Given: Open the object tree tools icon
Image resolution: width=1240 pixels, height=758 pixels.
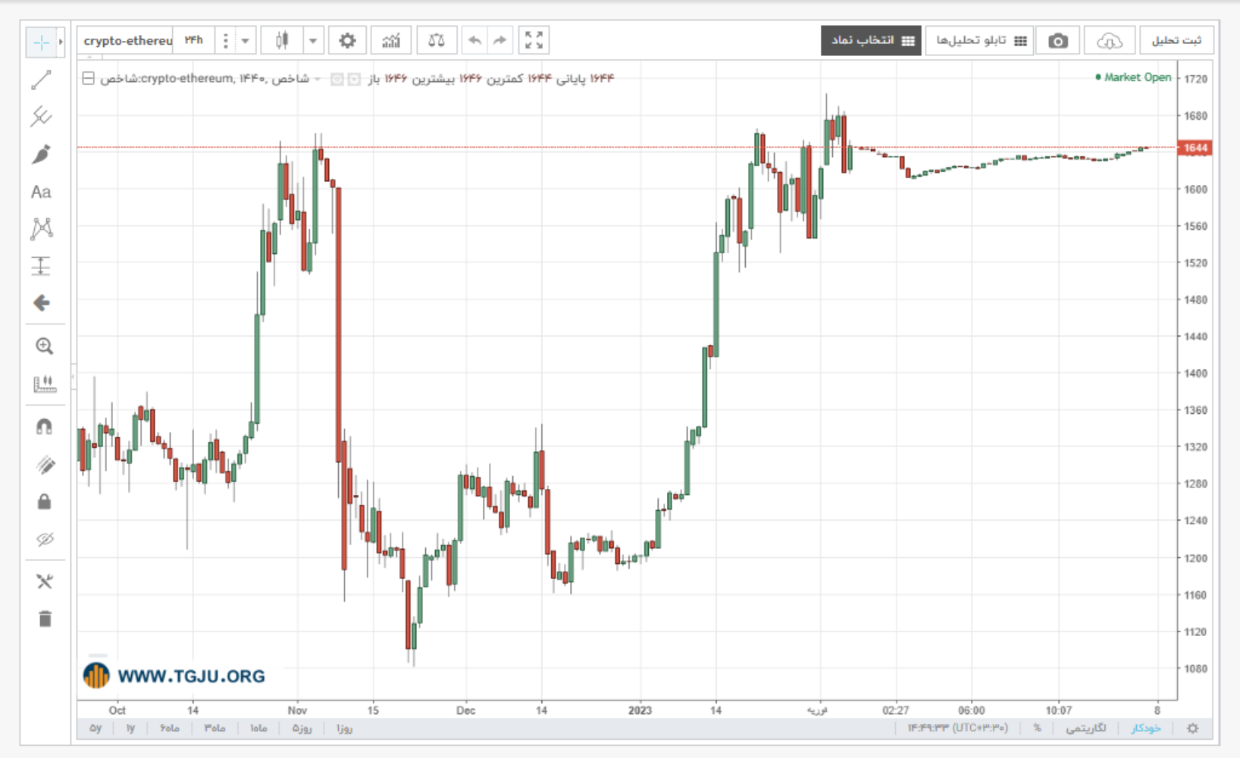Looking at the screenshot, I should click(45, 581).
